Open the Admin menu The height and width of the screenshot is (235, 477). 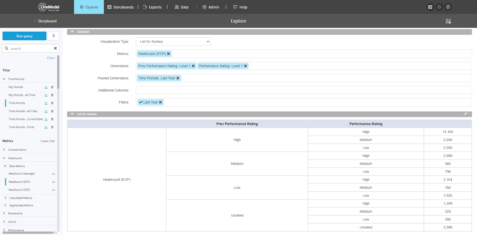211,7
